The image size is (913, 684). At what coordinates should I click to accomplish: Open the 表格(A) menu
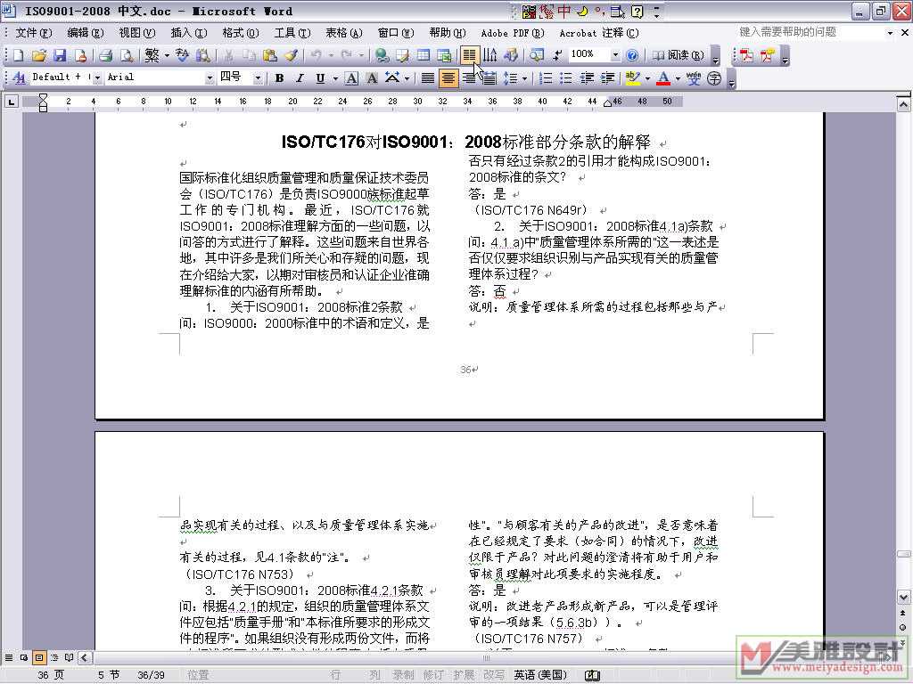tap(343, 33)
